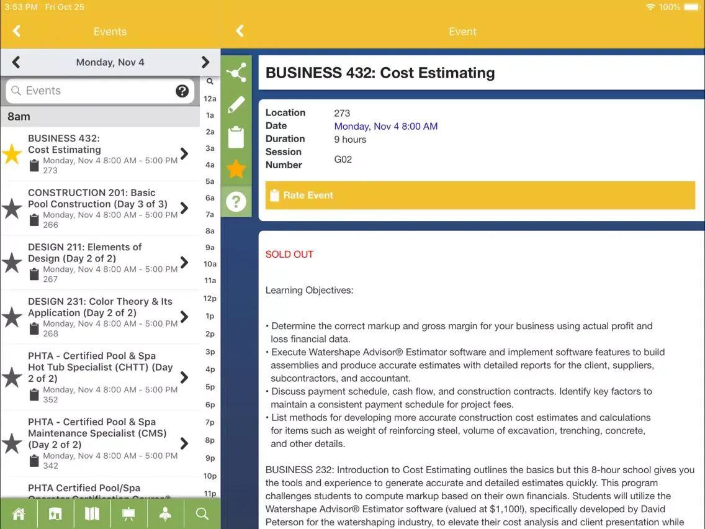Image resolution: width=705 pixels, height=529 pixels.
Task: Star DESIGN 211 Elements of Design
Action: pyautogui.click(x=12, y=263)
